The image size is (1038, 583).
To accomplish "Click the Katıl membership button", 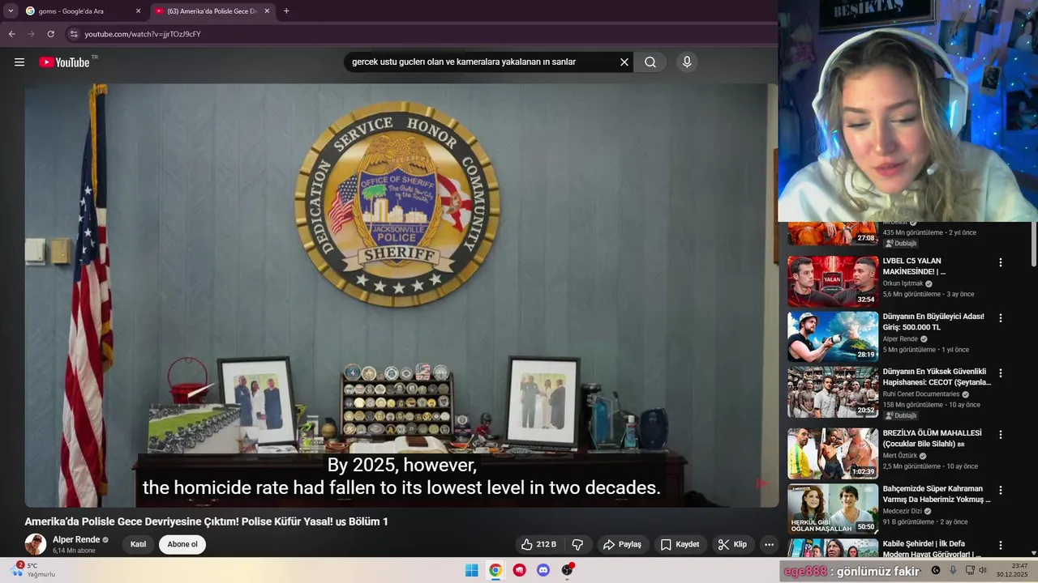I will pyautogui.click(x=139, y=545).
